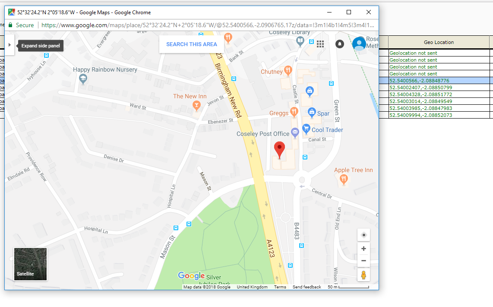Open the Google account profile avatar
Screen dimensions: 493x307
pos(359,44)
